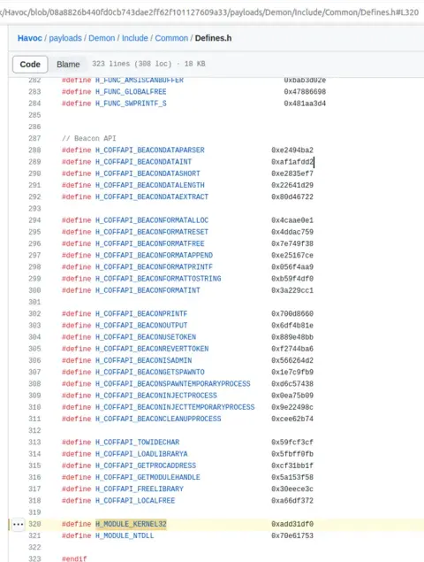Click H_COFFAPI_BEACONINJECTPROCESS symbol
The image size is (424, 562).
[x=156, y=396]
